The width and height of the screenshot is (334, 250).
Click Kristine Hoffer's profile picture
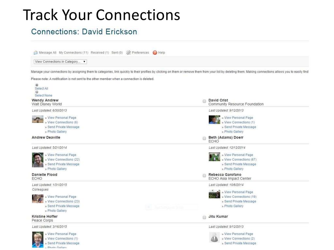point(38,240)
